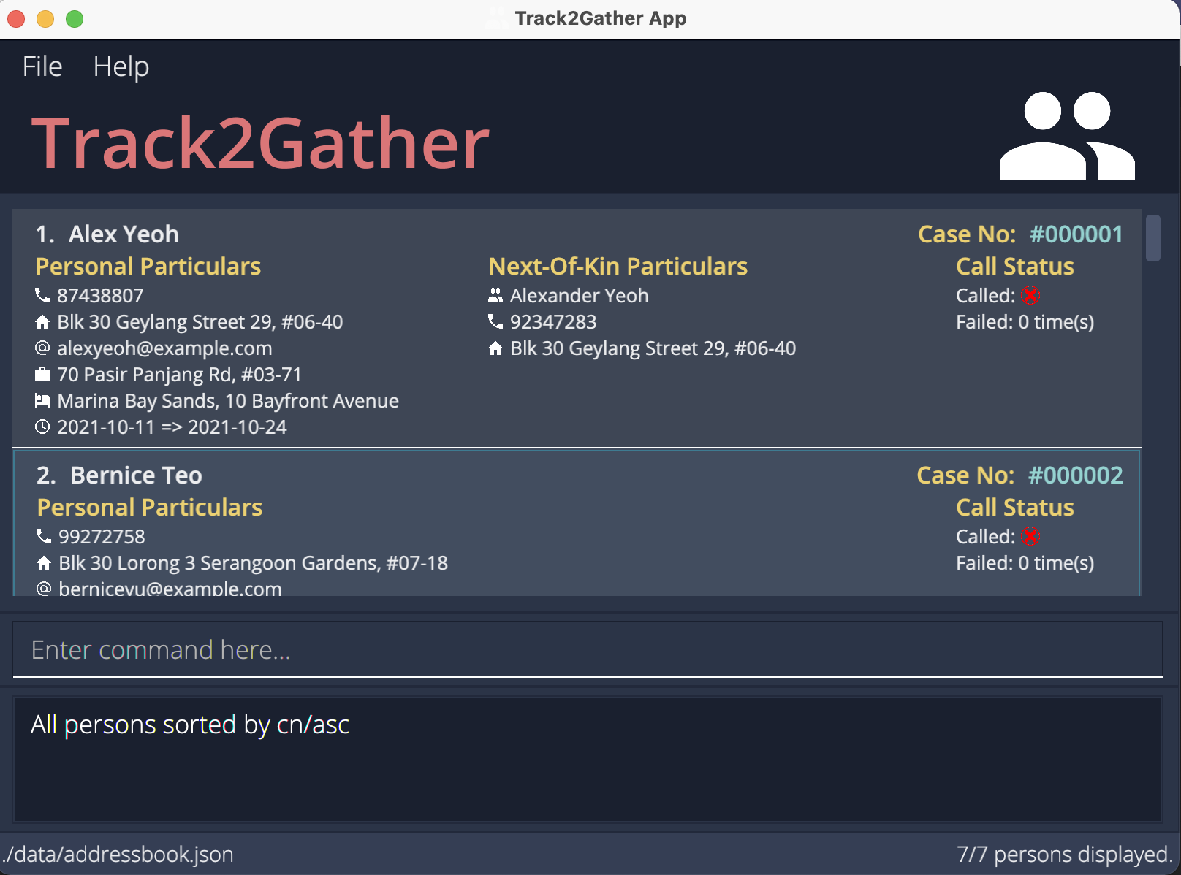Open the Help menu

(x=121, y=66)
